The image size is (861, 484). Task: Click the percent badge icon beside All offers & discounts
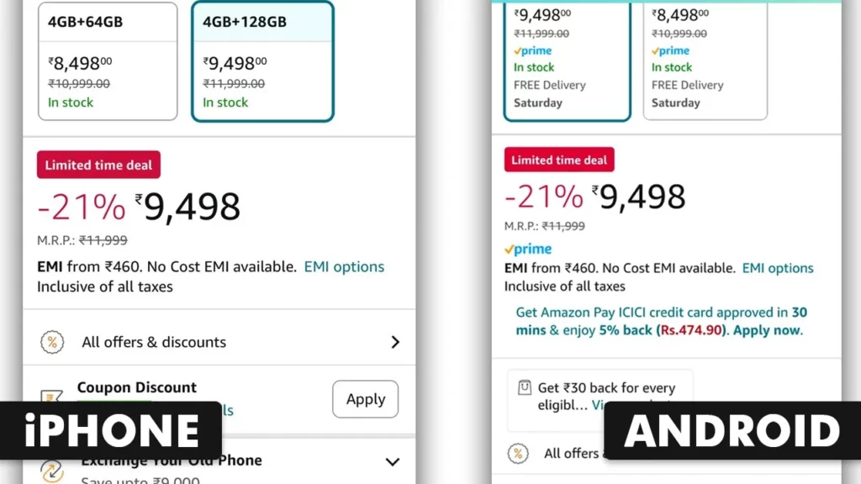point(51,341)
